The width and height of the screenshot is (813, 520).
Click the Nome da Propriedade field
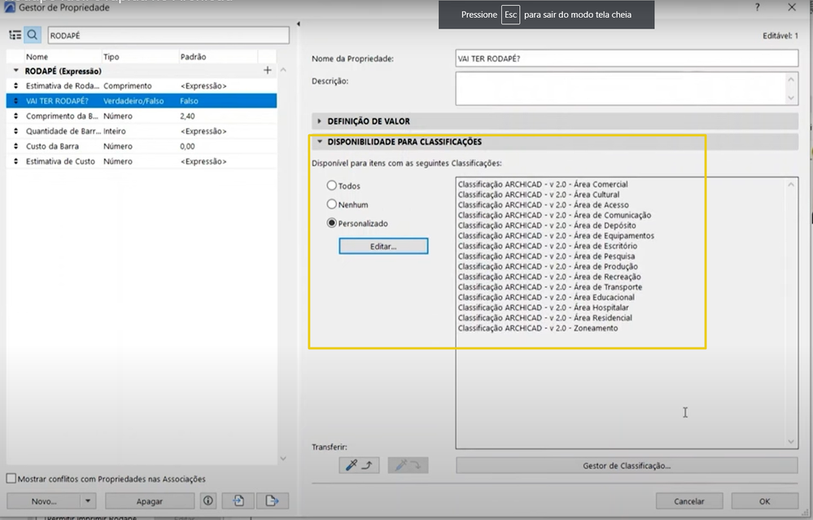click(x=627, y=59)
